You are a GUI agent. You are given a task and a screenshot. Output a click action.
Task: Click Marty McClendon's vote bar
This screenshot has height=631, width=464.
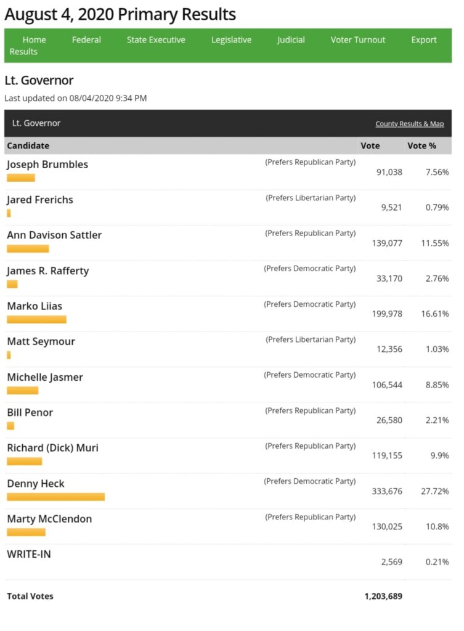[x=26, y=532]
